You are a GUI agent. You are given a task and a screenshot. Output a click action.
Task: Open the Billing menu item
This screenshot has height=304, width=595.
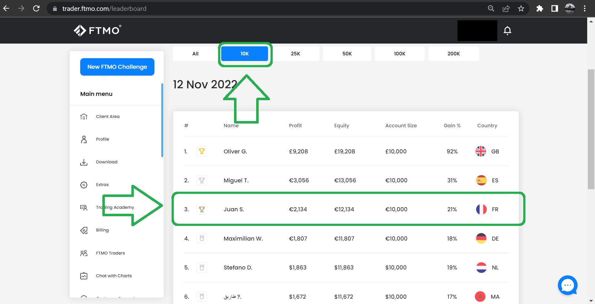[x=102, y=230]
